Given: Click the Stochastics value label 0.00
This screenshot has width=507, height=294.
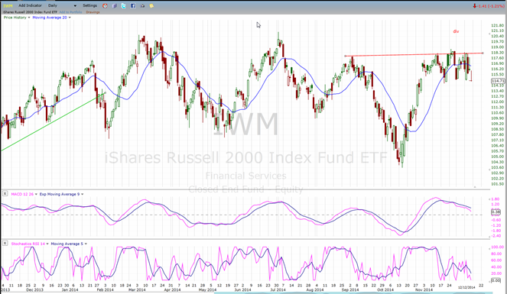Looking at the screenshot, I should (496, 280).
